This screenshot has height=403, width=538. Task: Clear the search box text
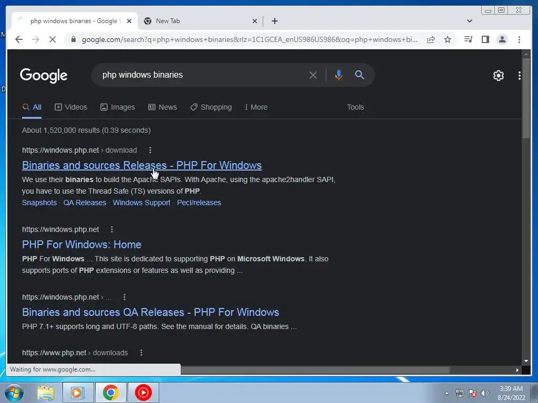[x=313, y=75]
